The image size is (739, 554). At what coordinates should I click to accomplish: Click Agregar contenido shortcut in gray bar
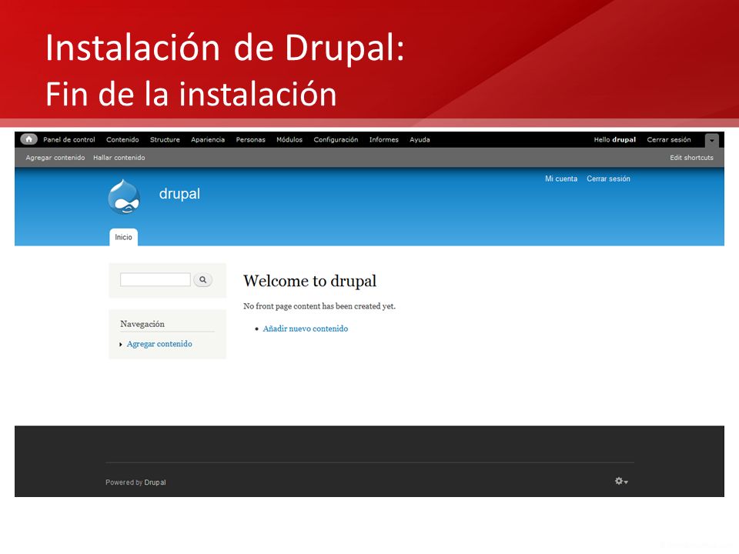tap(55, 158)
